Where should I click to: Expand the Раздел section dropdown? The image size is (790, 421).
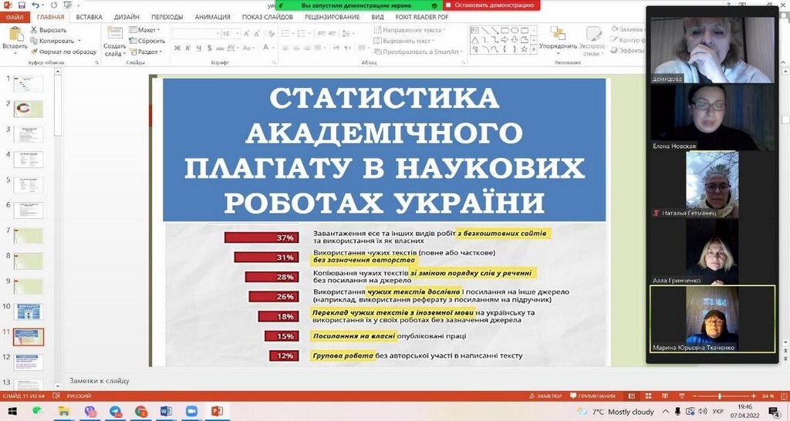point(146,52)
